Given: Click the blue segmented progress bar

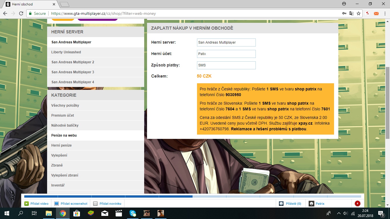Looking at the screenshot, I should (x=193, y=196).
